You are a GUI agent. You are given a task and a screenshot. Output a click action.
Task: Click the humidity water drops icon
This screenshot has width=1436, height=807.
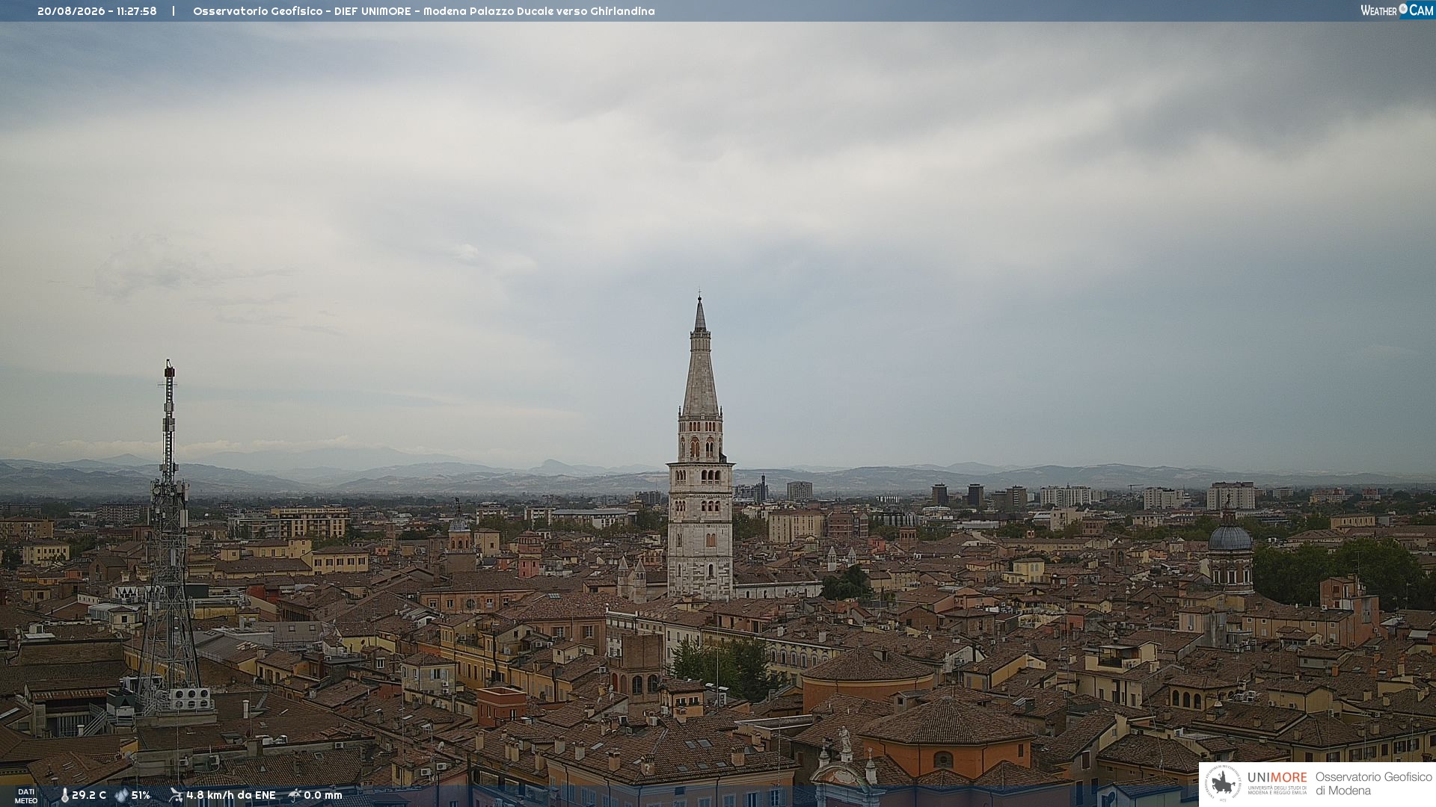pyautogui.click(x=121, y=795)
